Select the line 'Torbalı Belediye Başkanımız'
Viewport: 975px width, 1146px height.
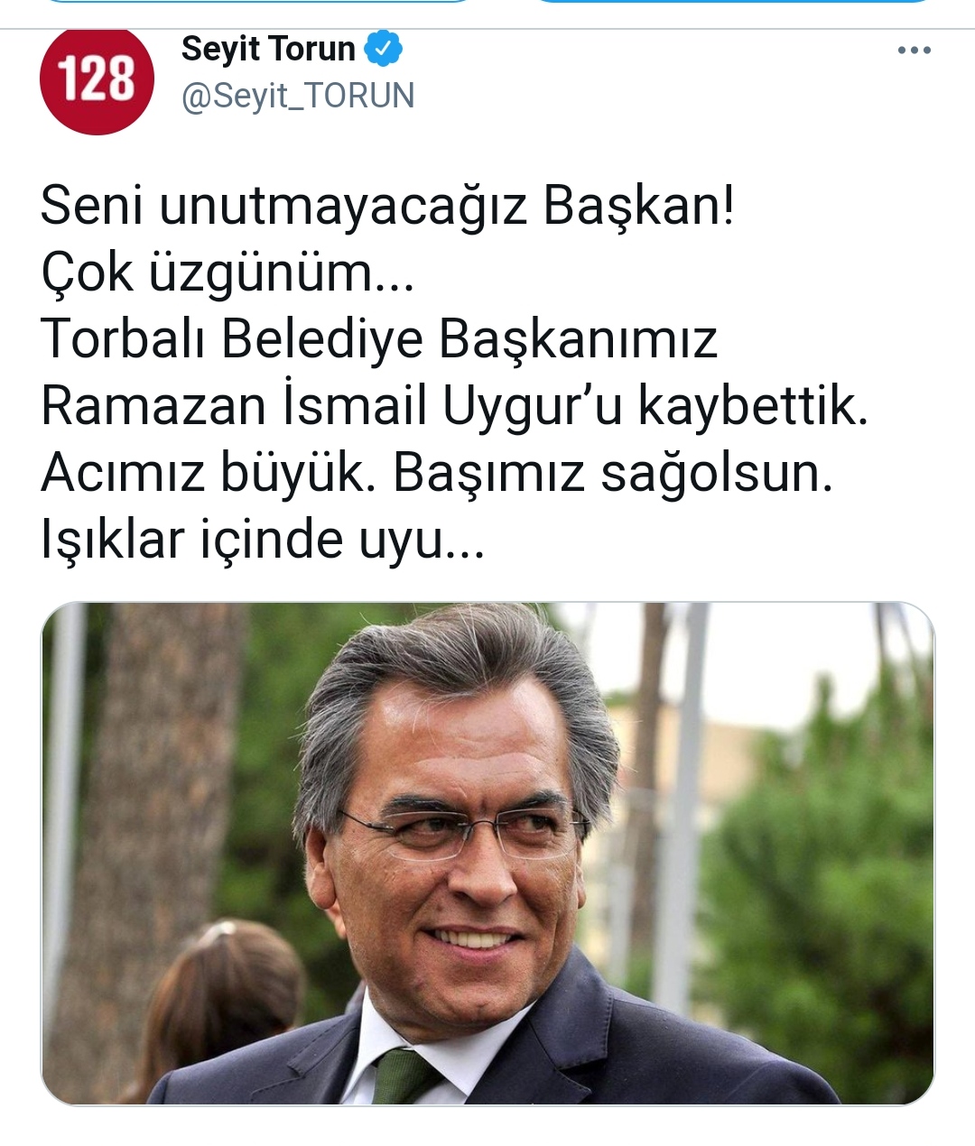tap(379, 340)
